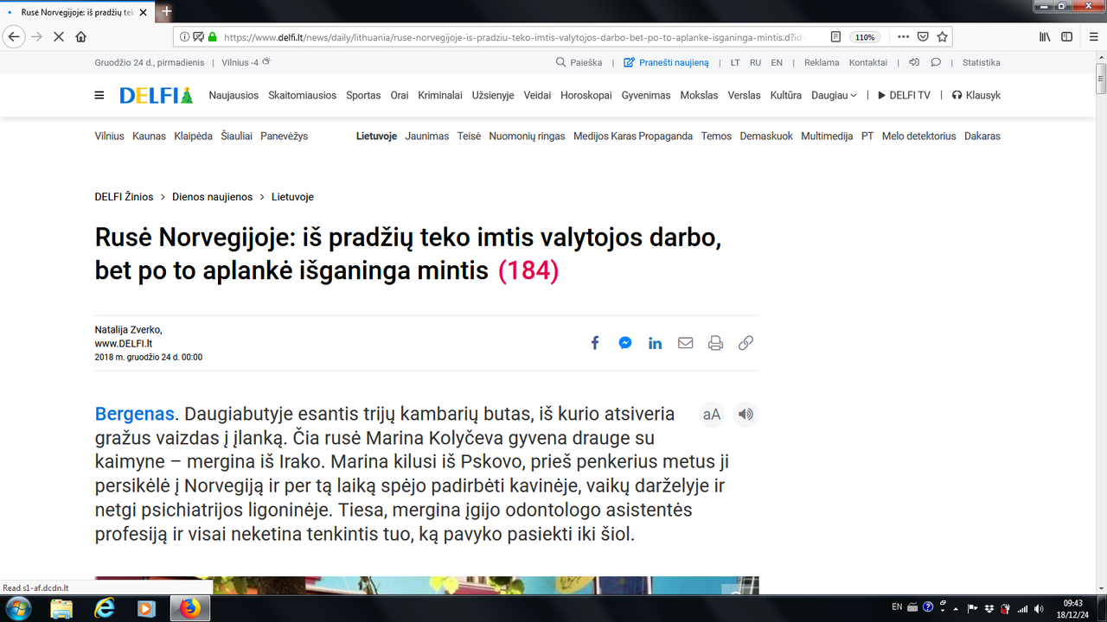Open volume control in system tray

point(1039,608)
